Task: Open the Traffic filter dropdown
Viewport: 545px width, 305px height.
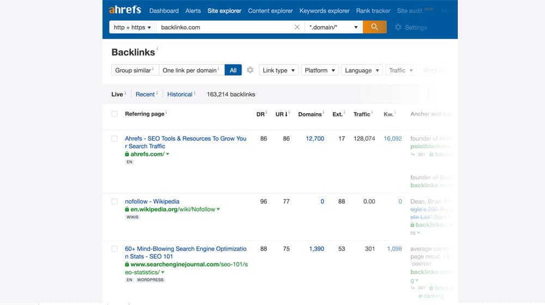Action: point(401,70)
